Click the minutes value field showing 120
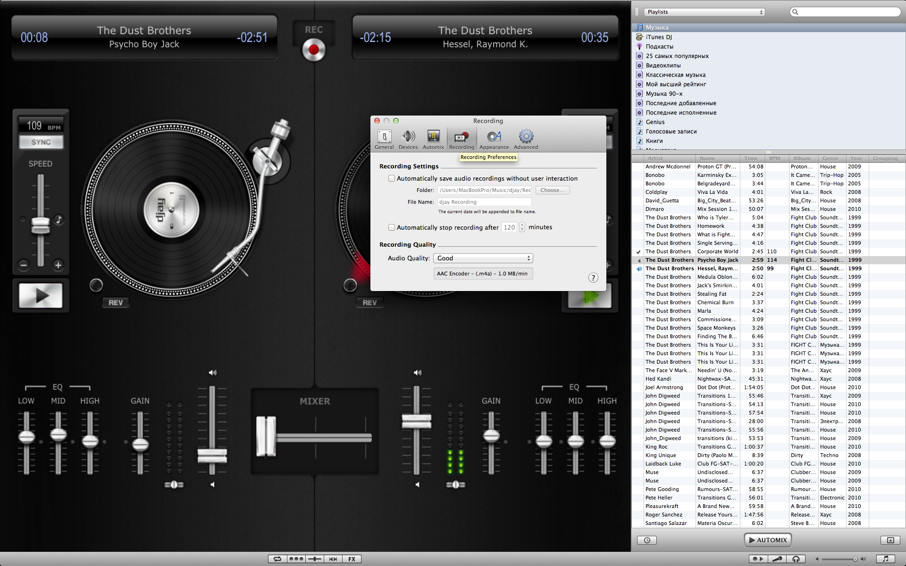Viewport: 906px width, 566px height. [x=510, y=227]
